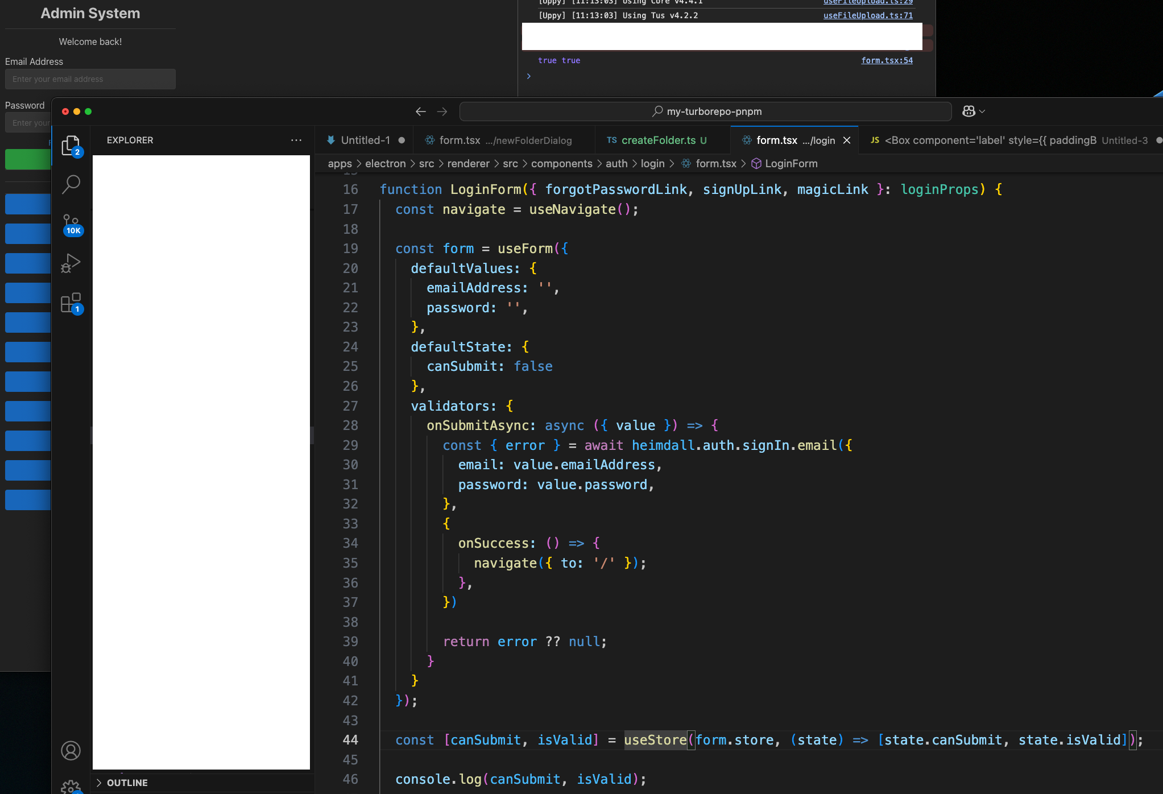Close the form.tsx login tab

847,140
